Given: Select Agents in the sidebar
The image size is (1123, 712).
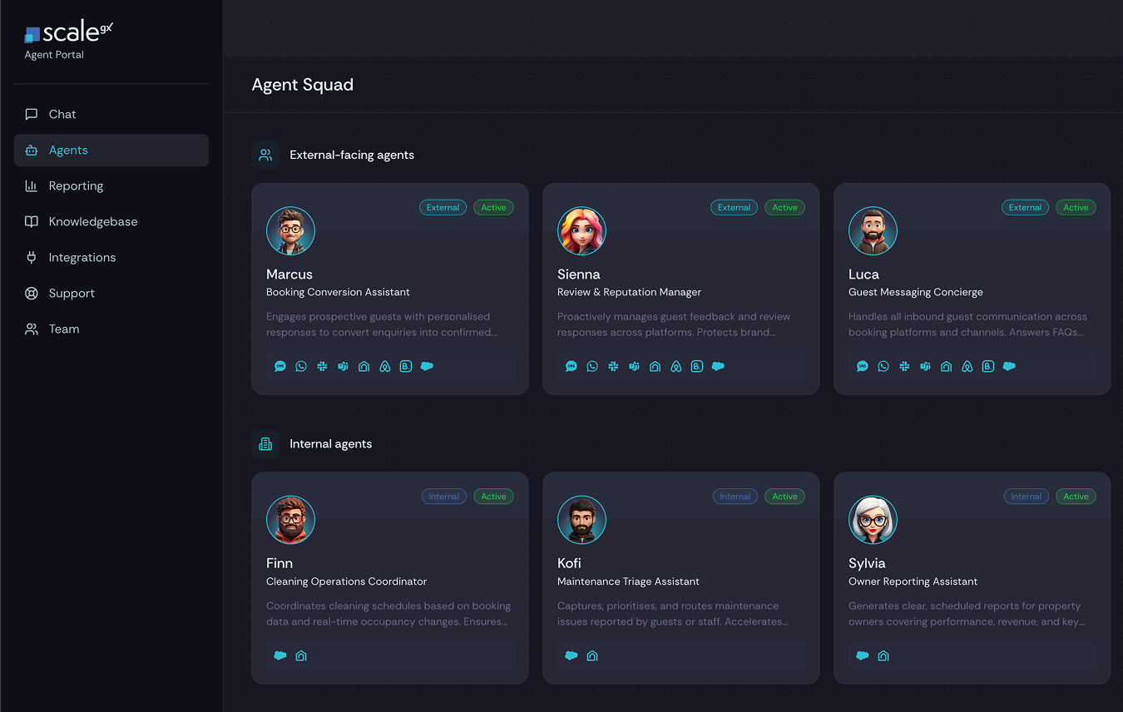Looking at the screenshot, I should (111, 150).
